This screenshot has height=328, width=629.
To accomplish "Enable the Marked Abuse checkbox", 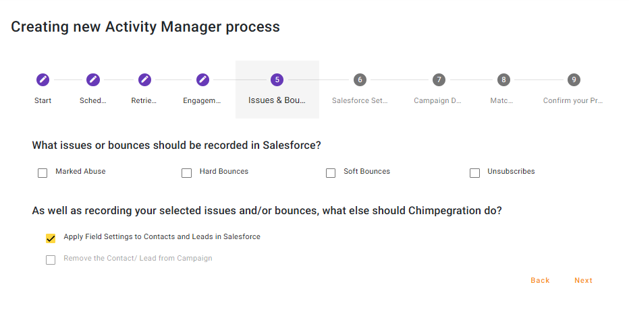I will (x=43, y=173).
